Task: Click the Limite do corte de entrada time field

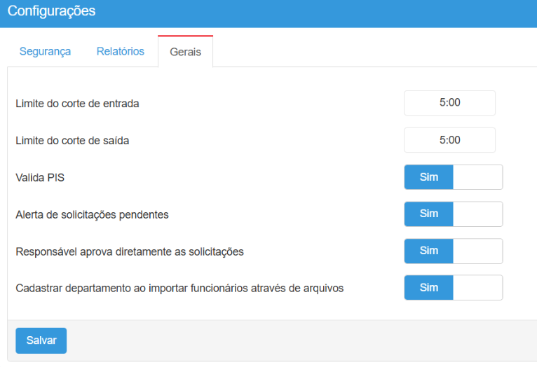Action: pos(449,103)
